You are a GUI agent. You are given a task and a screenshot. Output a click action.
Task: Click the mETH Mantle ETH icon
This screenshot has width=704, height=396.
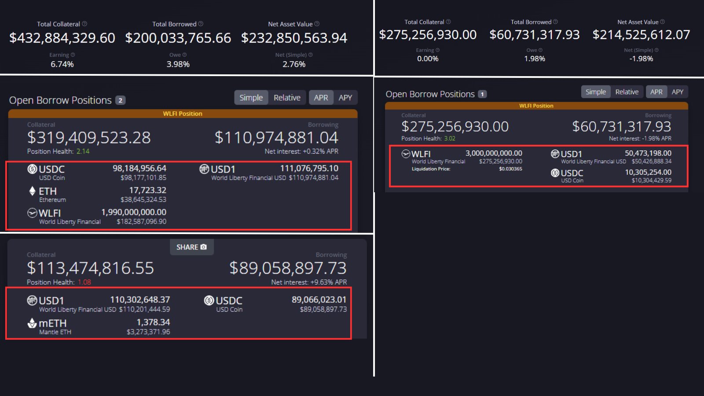(32, 323)
